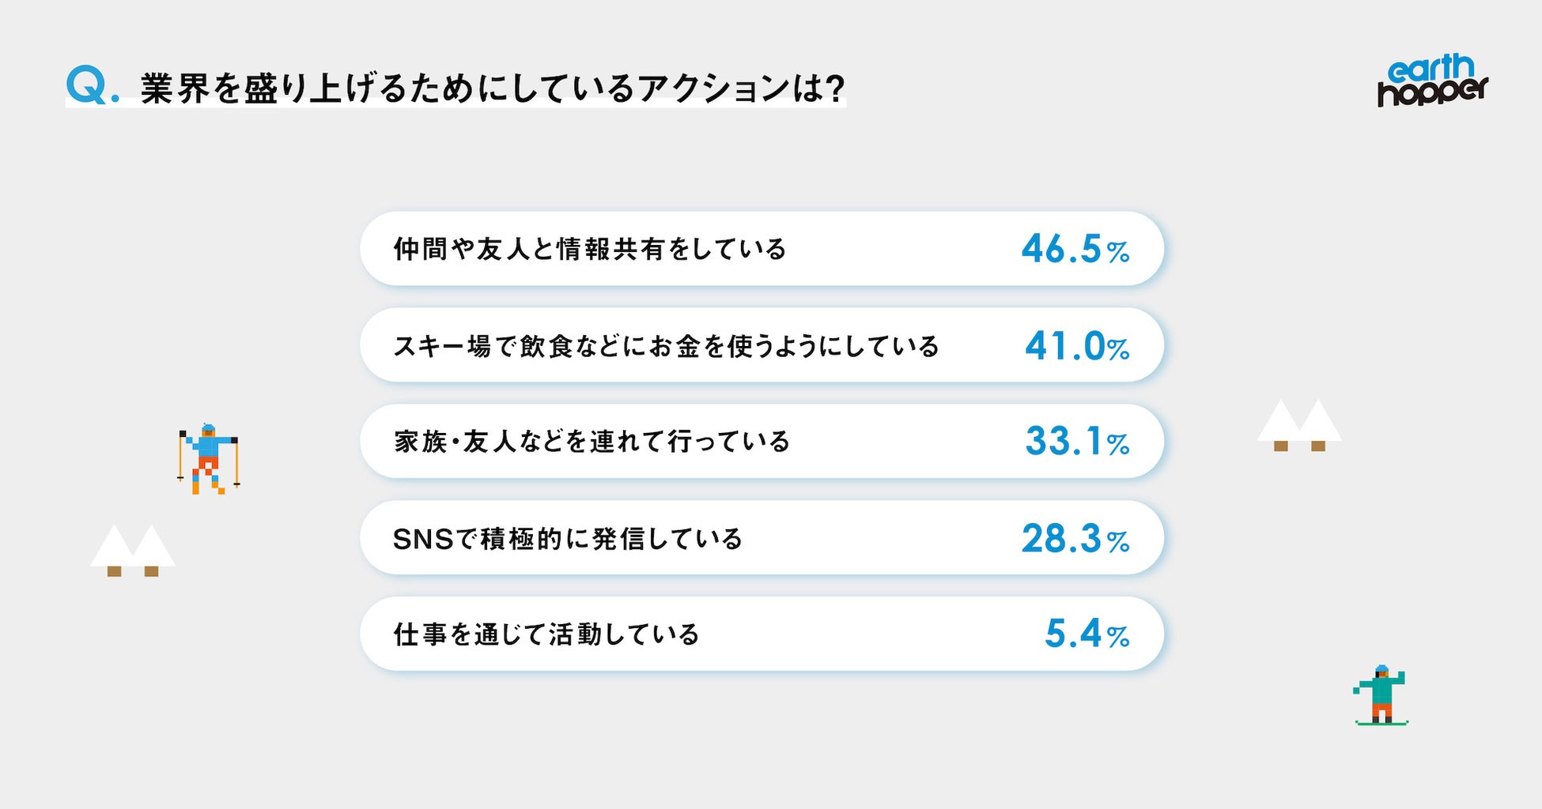Click the word スキー場 in the second answer

[442, 346]
